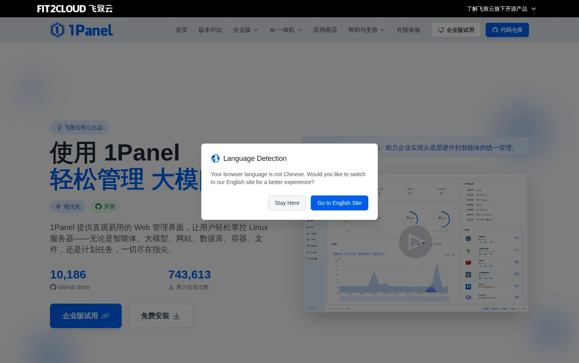Click the 代码仓库 button
Screen dimensions: 579x363
(507, 30)
